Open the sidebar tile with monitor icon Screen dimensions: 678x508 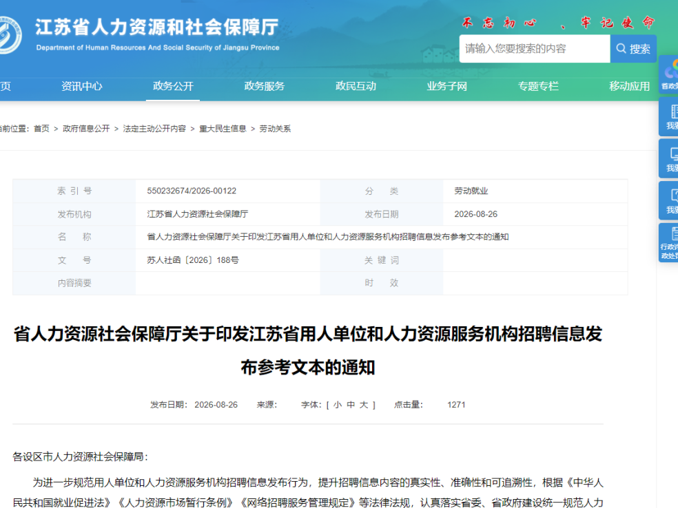click(669, 158)
